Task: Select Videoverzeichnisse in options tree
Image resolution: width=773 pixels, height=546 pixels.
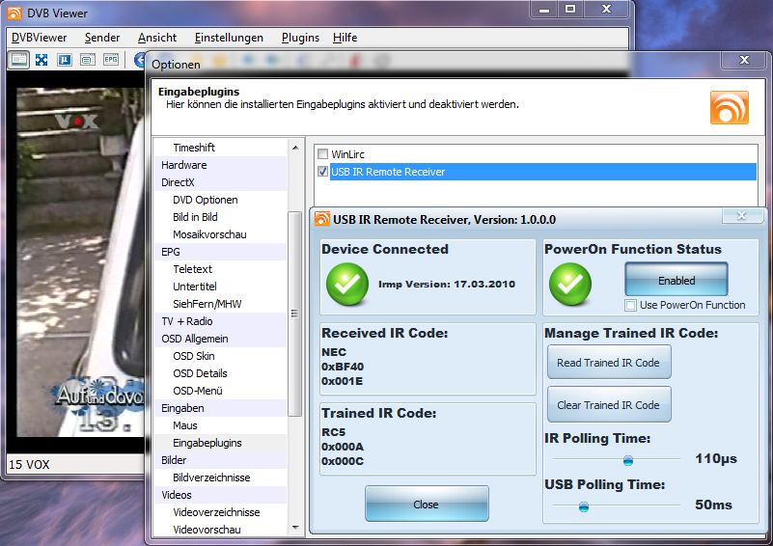Action: pyautogui.click(x=216, y=512)
